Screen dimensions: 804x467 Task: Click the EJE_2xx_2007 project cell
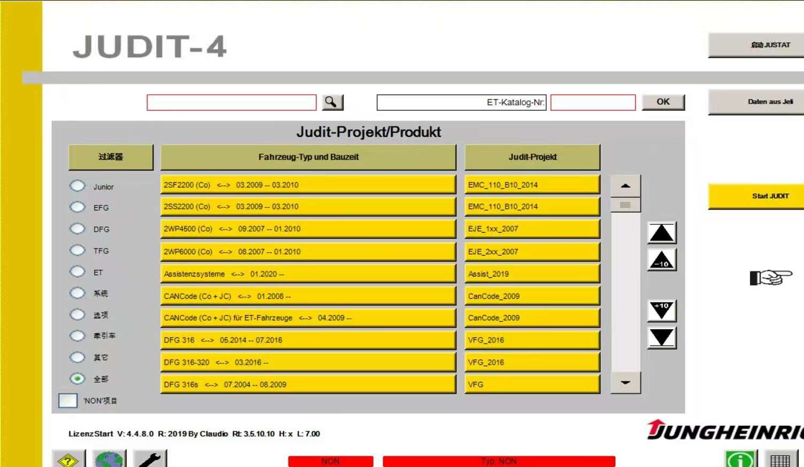pyautogui.click(x=532, y=252)
